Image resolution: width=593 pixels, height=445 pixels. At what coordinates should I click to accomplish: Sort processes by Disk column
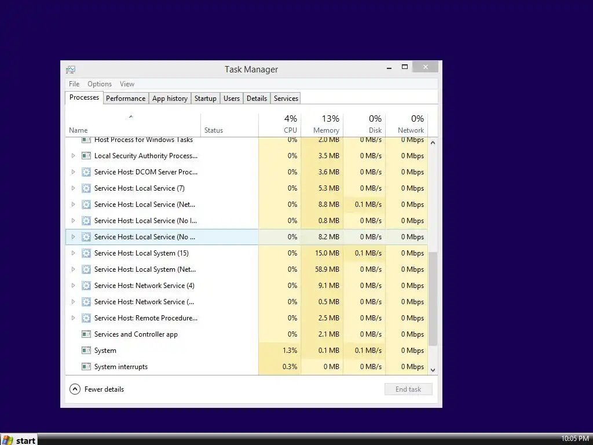click(365, 125)
